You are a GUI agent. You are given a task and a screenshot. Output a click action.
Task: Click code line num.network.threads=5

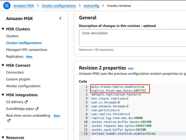tap(110, 106)
